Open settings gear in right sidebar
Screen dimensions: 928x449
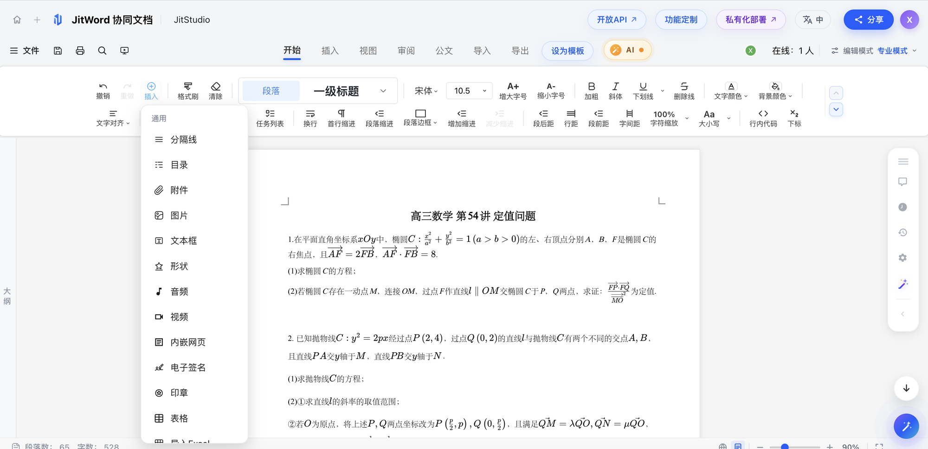click(902, 258)
